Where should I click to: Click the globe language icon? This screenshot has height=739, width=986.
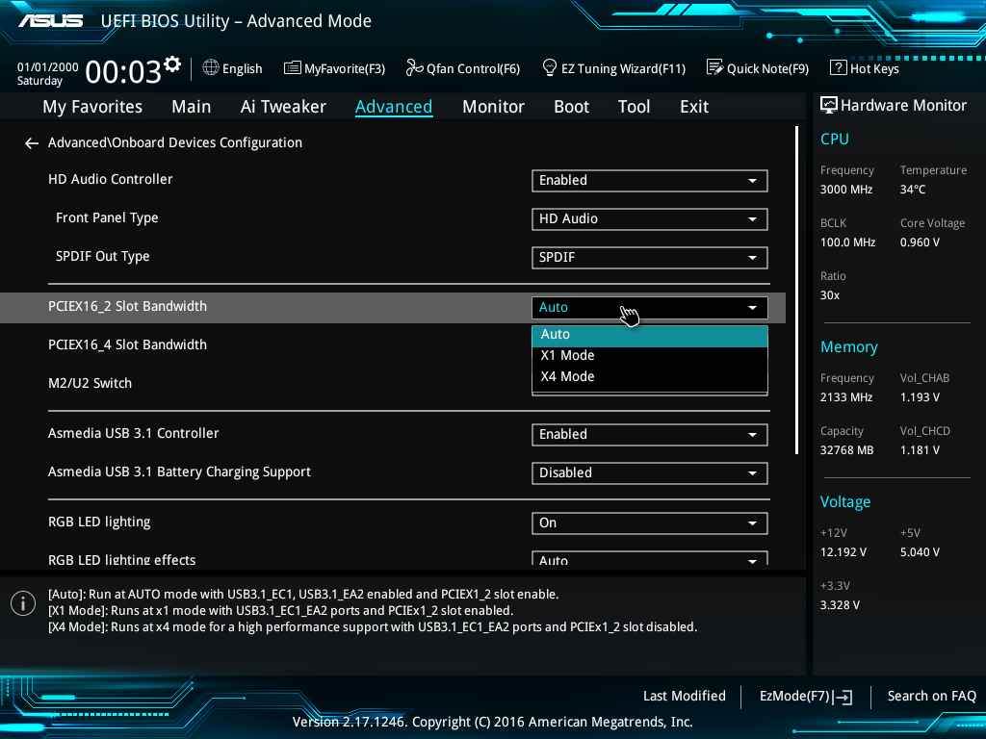click(x=211, y=67)
